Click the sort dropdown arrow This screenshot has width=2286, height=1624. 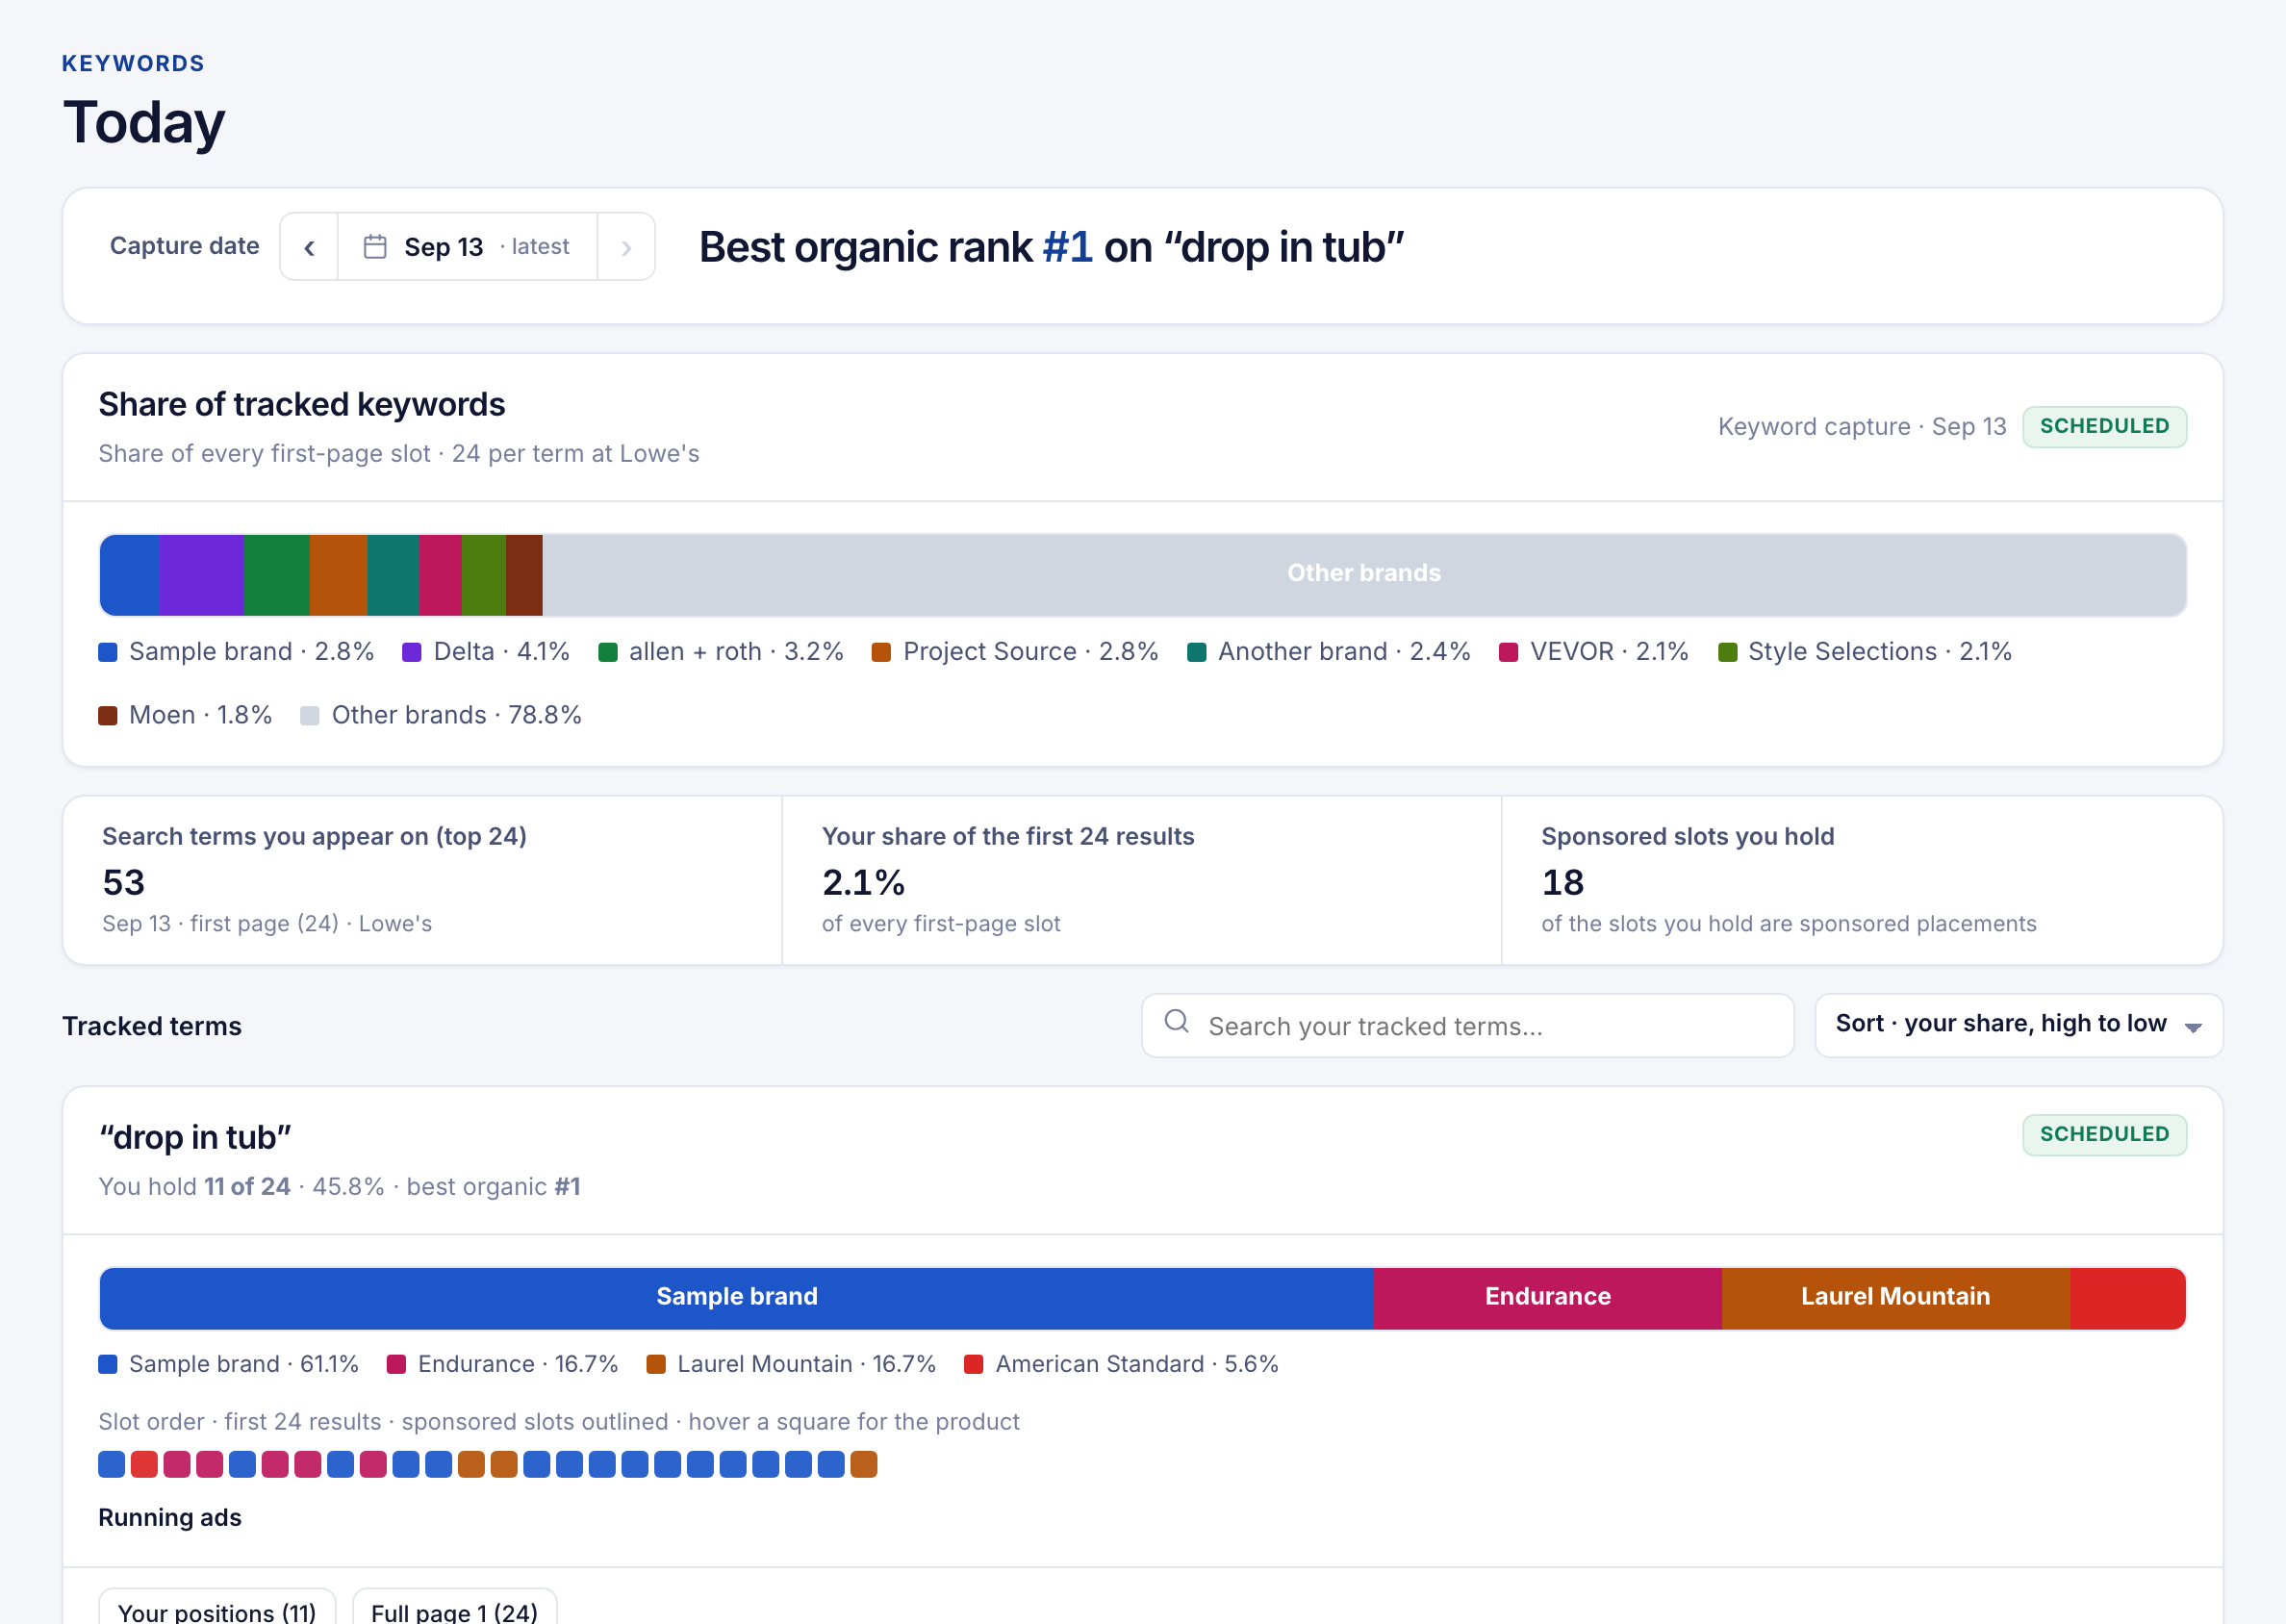pyautogui.click(x=2193, y=1027)
